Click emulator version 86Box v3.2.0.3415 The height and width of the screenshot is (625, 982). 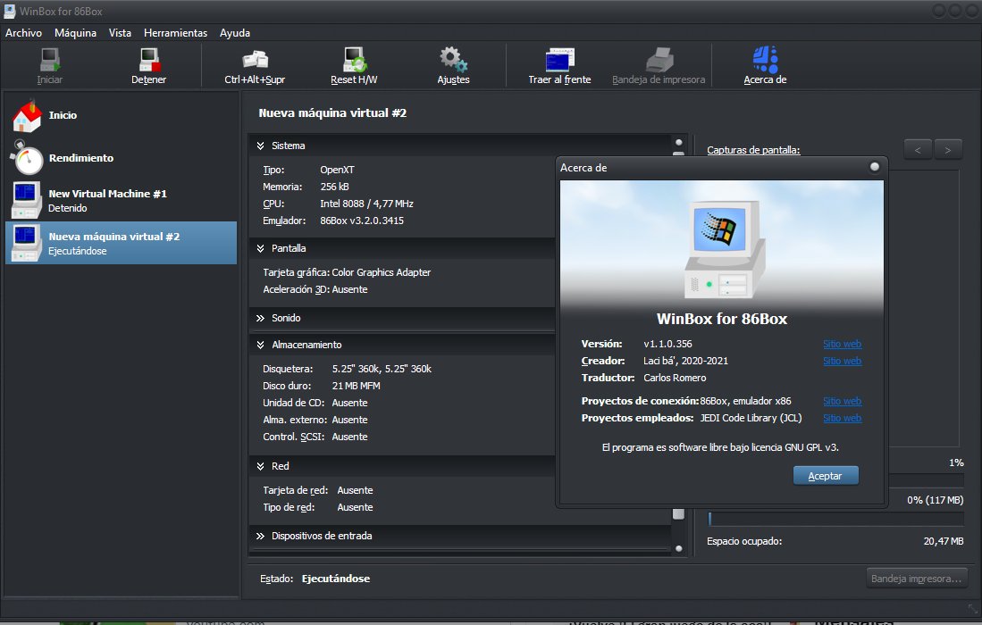point(362,221)
